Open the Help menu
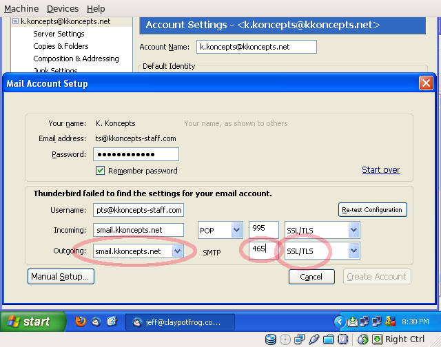 [x=96, y=9]
